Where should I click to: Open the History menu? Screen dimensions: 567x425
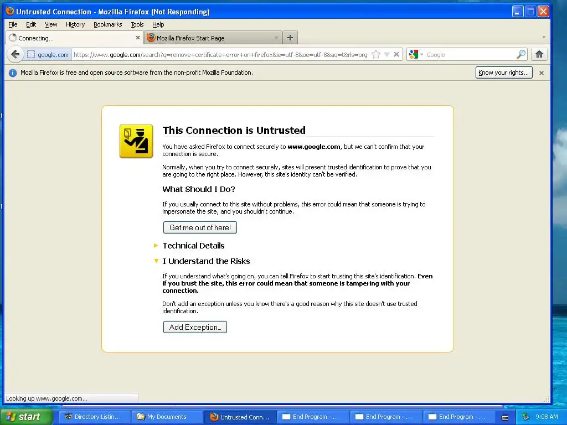pos(75,24)
